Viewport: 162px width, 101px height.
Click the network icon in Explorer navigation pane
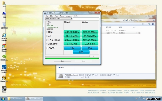click(x=59, y=67)
